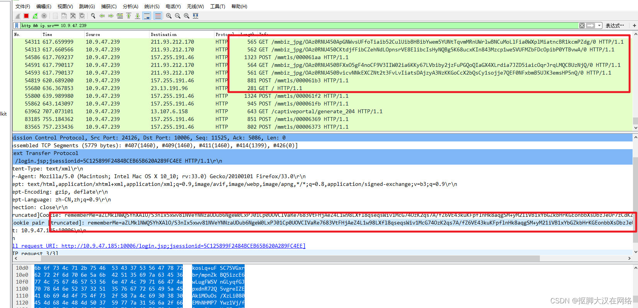The image size is (638, 308).
Task: Open the 分析(A) menu
Action: click(x=130, y=7)
